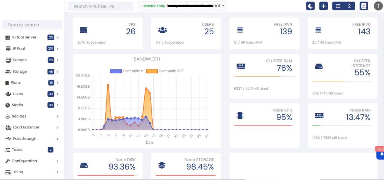The image size is (384, 180).
Task: Click the Cluster RAM memory icon
Action: point(240,66)
